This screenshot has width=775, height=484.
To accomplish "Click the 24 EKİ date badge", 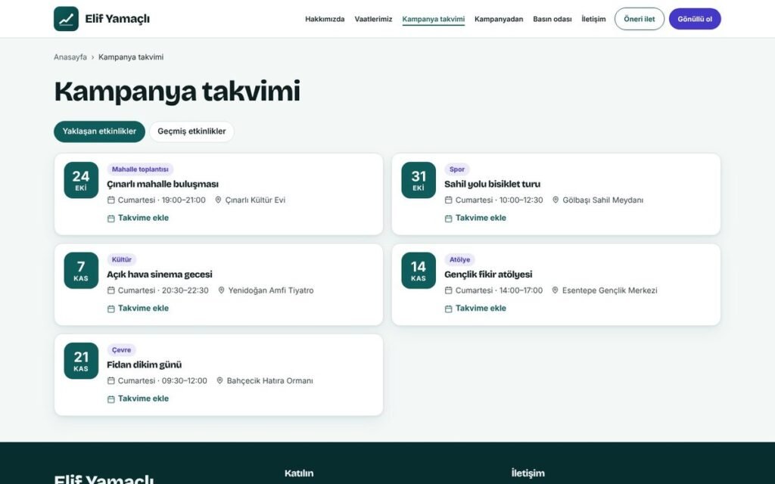I will (81, 180).
